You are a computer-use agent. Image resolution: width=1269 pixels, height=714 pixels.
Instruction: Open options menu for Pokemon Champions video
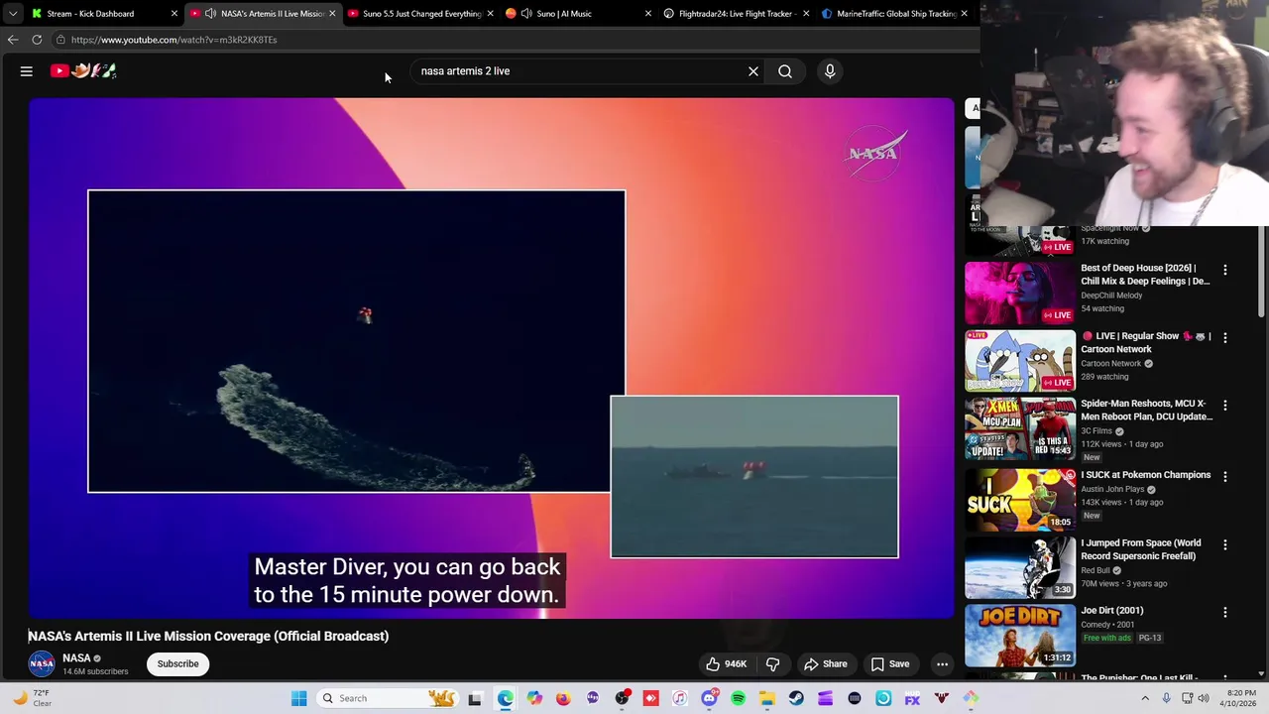click(x=1225, y=477)
